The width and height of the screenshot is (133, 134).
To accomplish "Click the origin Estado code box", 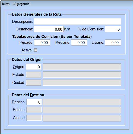I will [x=34, y=75].
